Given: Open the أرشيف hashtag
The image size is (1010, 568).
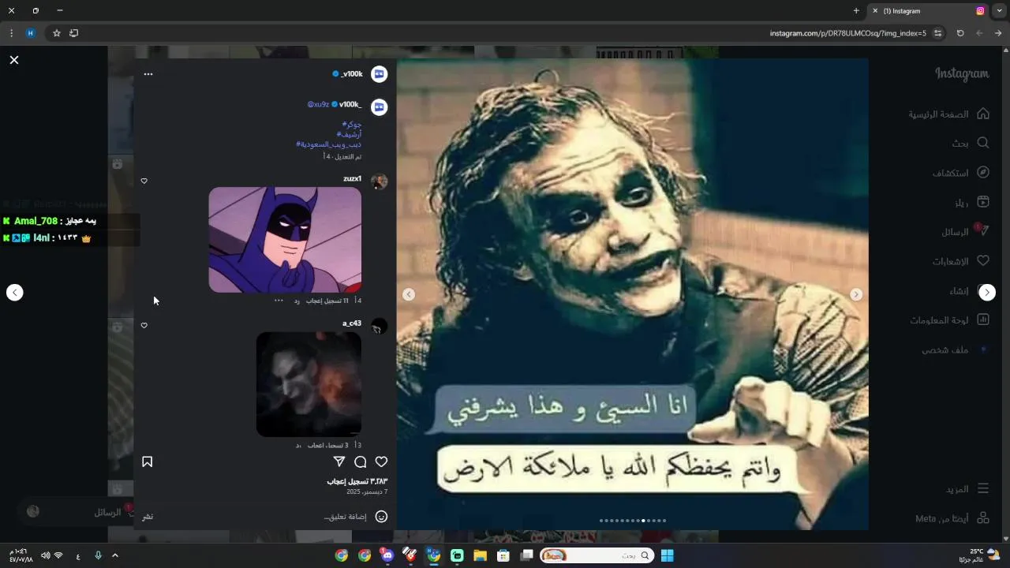Looking at the screenshot, I should point(350,135).
